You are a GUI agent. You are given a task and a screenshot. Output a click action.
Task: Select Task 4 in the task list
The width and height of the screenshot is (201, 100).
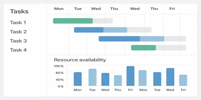tap(18, 50)
